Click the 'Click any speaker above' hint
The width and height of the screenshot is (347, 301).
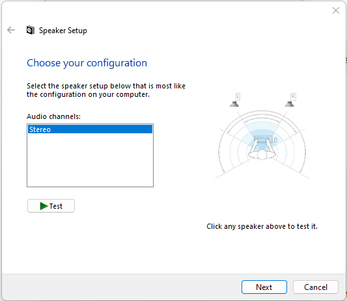[262, 226]
